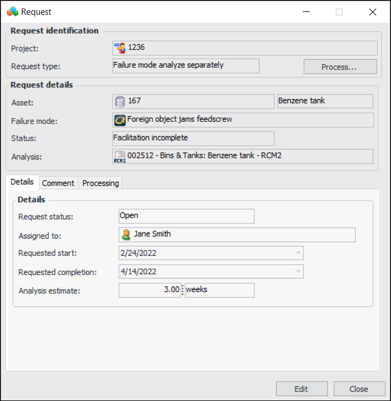The image size is (391, 401).
Task: Click the Edit button
Action: pyautogui.click(x=302, y=388)
